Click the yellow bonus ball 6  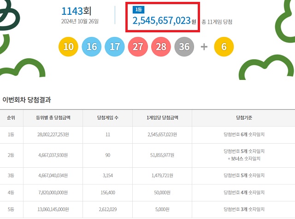(224, 47)
